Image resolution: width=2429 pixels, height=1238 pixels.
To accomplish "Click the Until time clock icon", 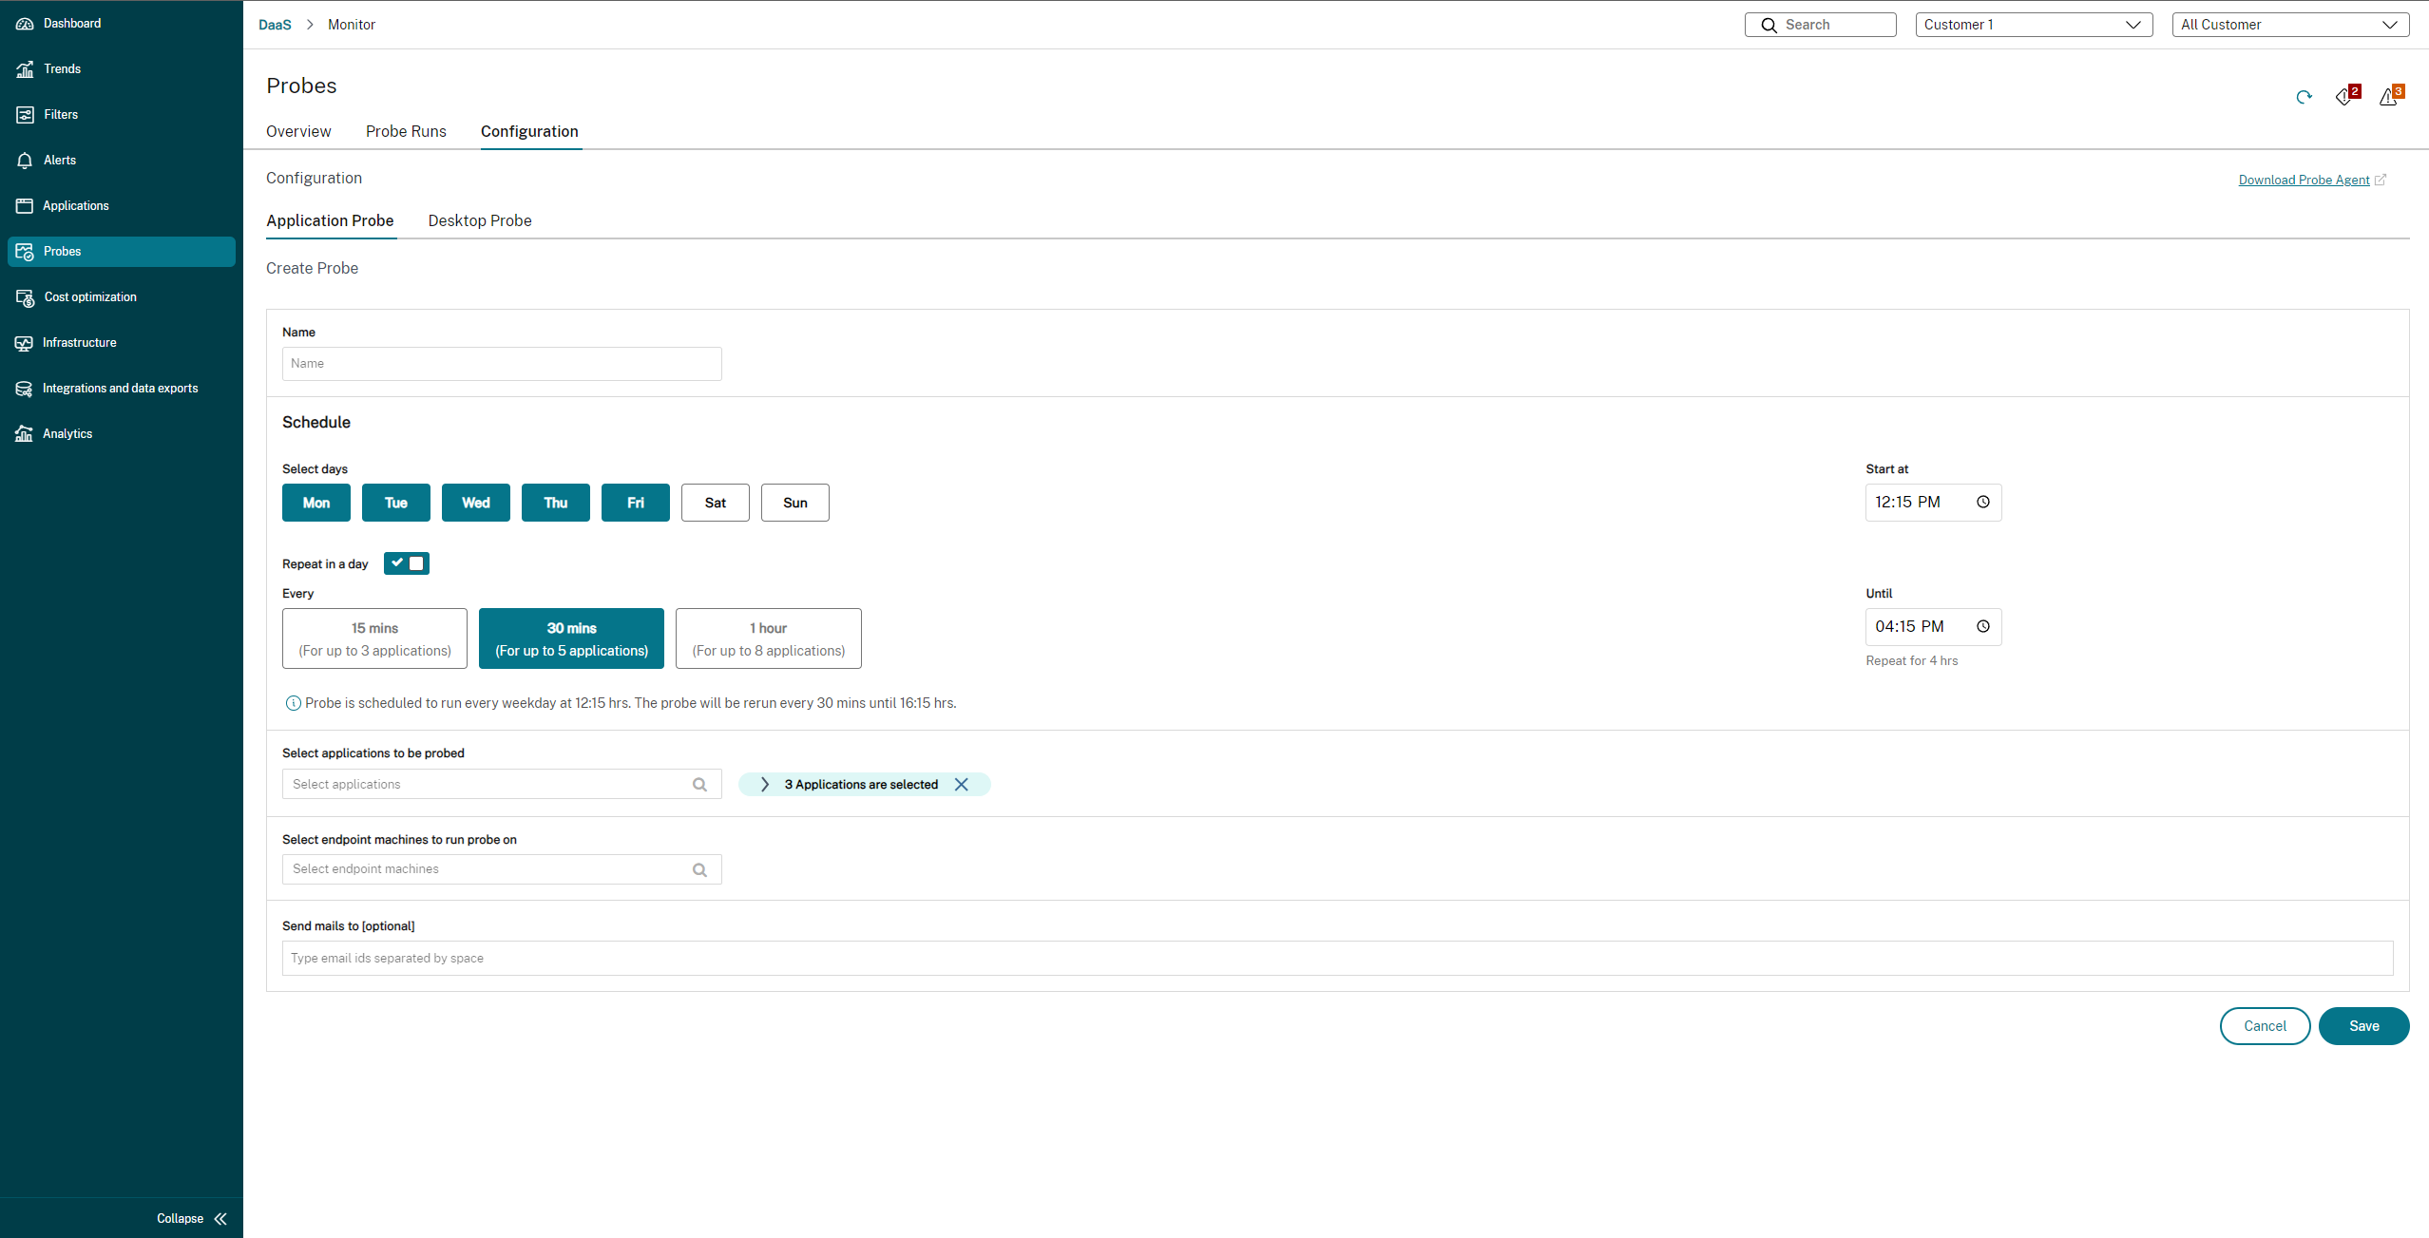I will [1983, 627].
